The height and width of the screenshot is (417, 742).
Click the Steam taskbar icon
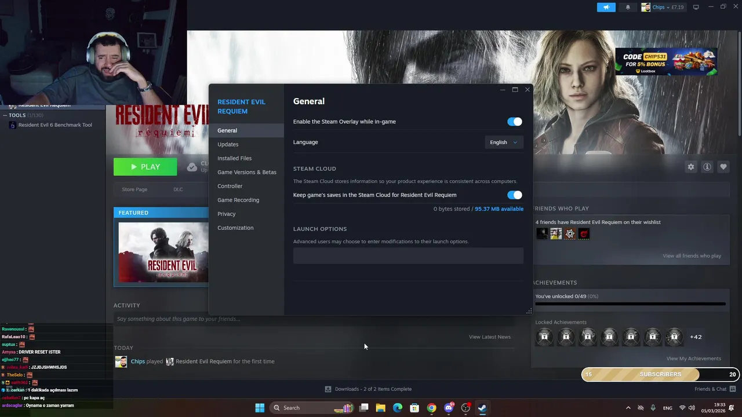482,408
